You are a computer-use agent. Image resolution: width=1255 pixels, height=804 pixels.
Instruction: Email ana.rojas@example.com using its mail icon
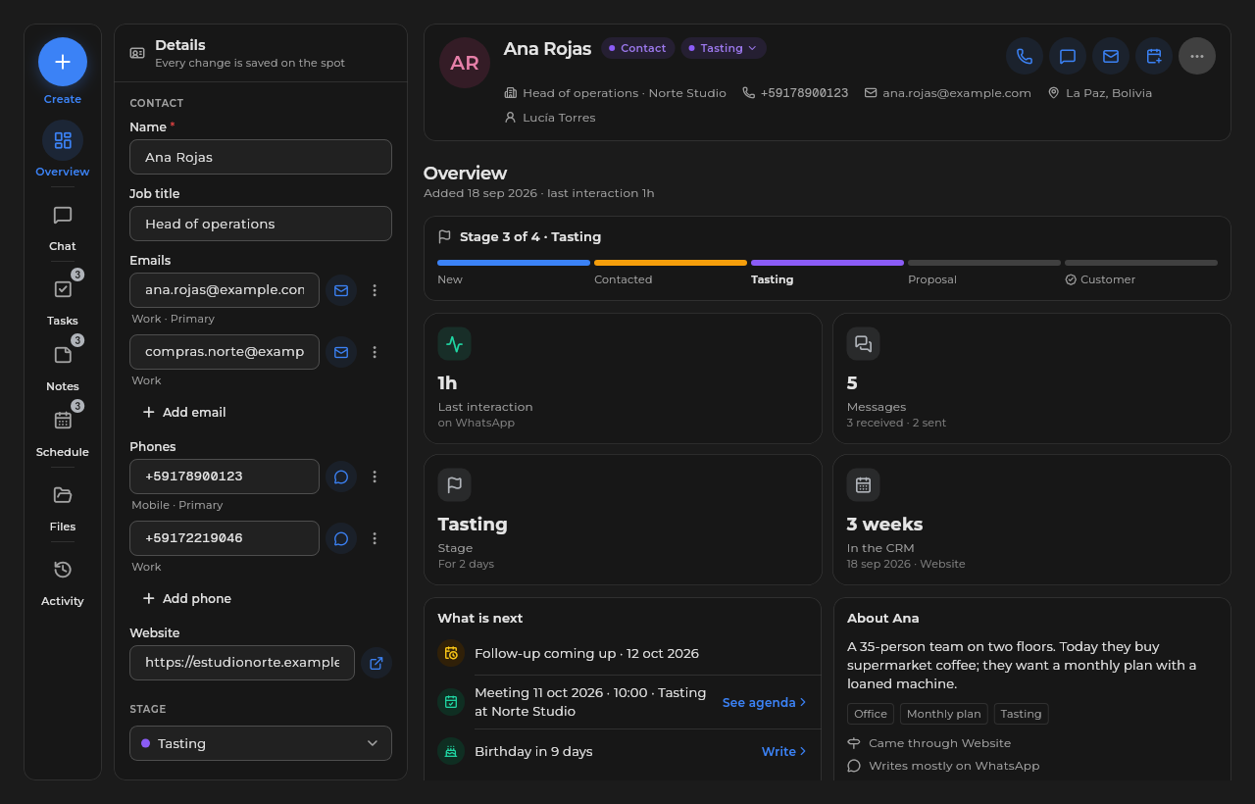341,290
